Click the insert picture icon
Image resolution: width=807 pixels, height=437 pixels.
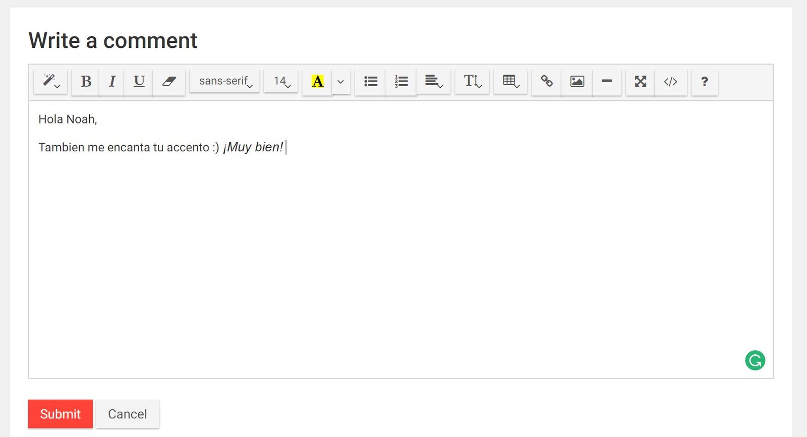coord(577,81)
